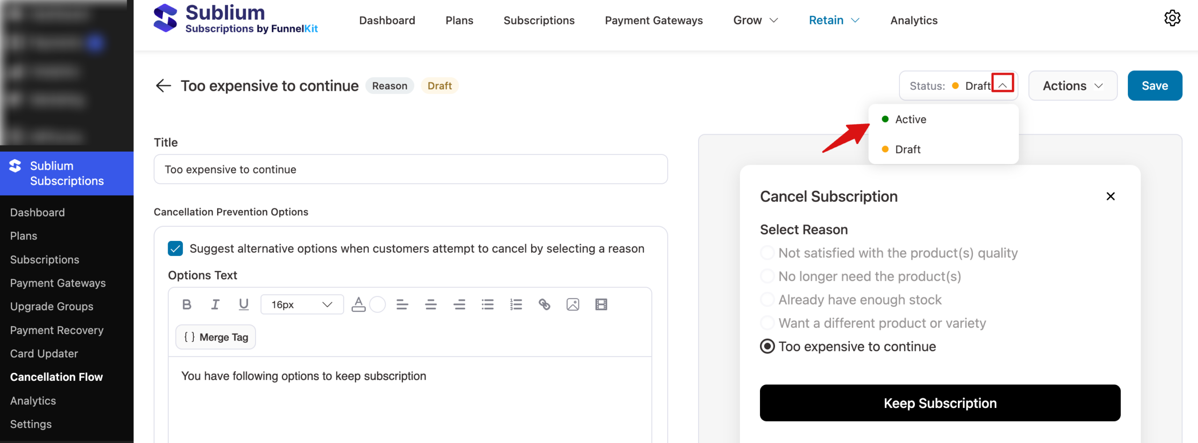This screenshot has height=443, width=1198.
Task: Insert an image into Options Text
Action: (573, 305)
